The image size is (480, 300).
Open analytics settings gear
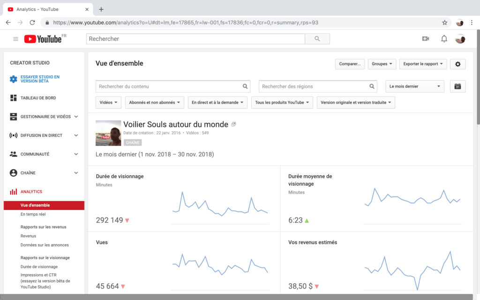click(457, 64)
